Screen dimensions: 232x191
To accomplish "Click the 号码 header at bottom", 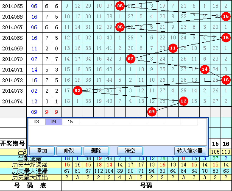I will [146, 185].
